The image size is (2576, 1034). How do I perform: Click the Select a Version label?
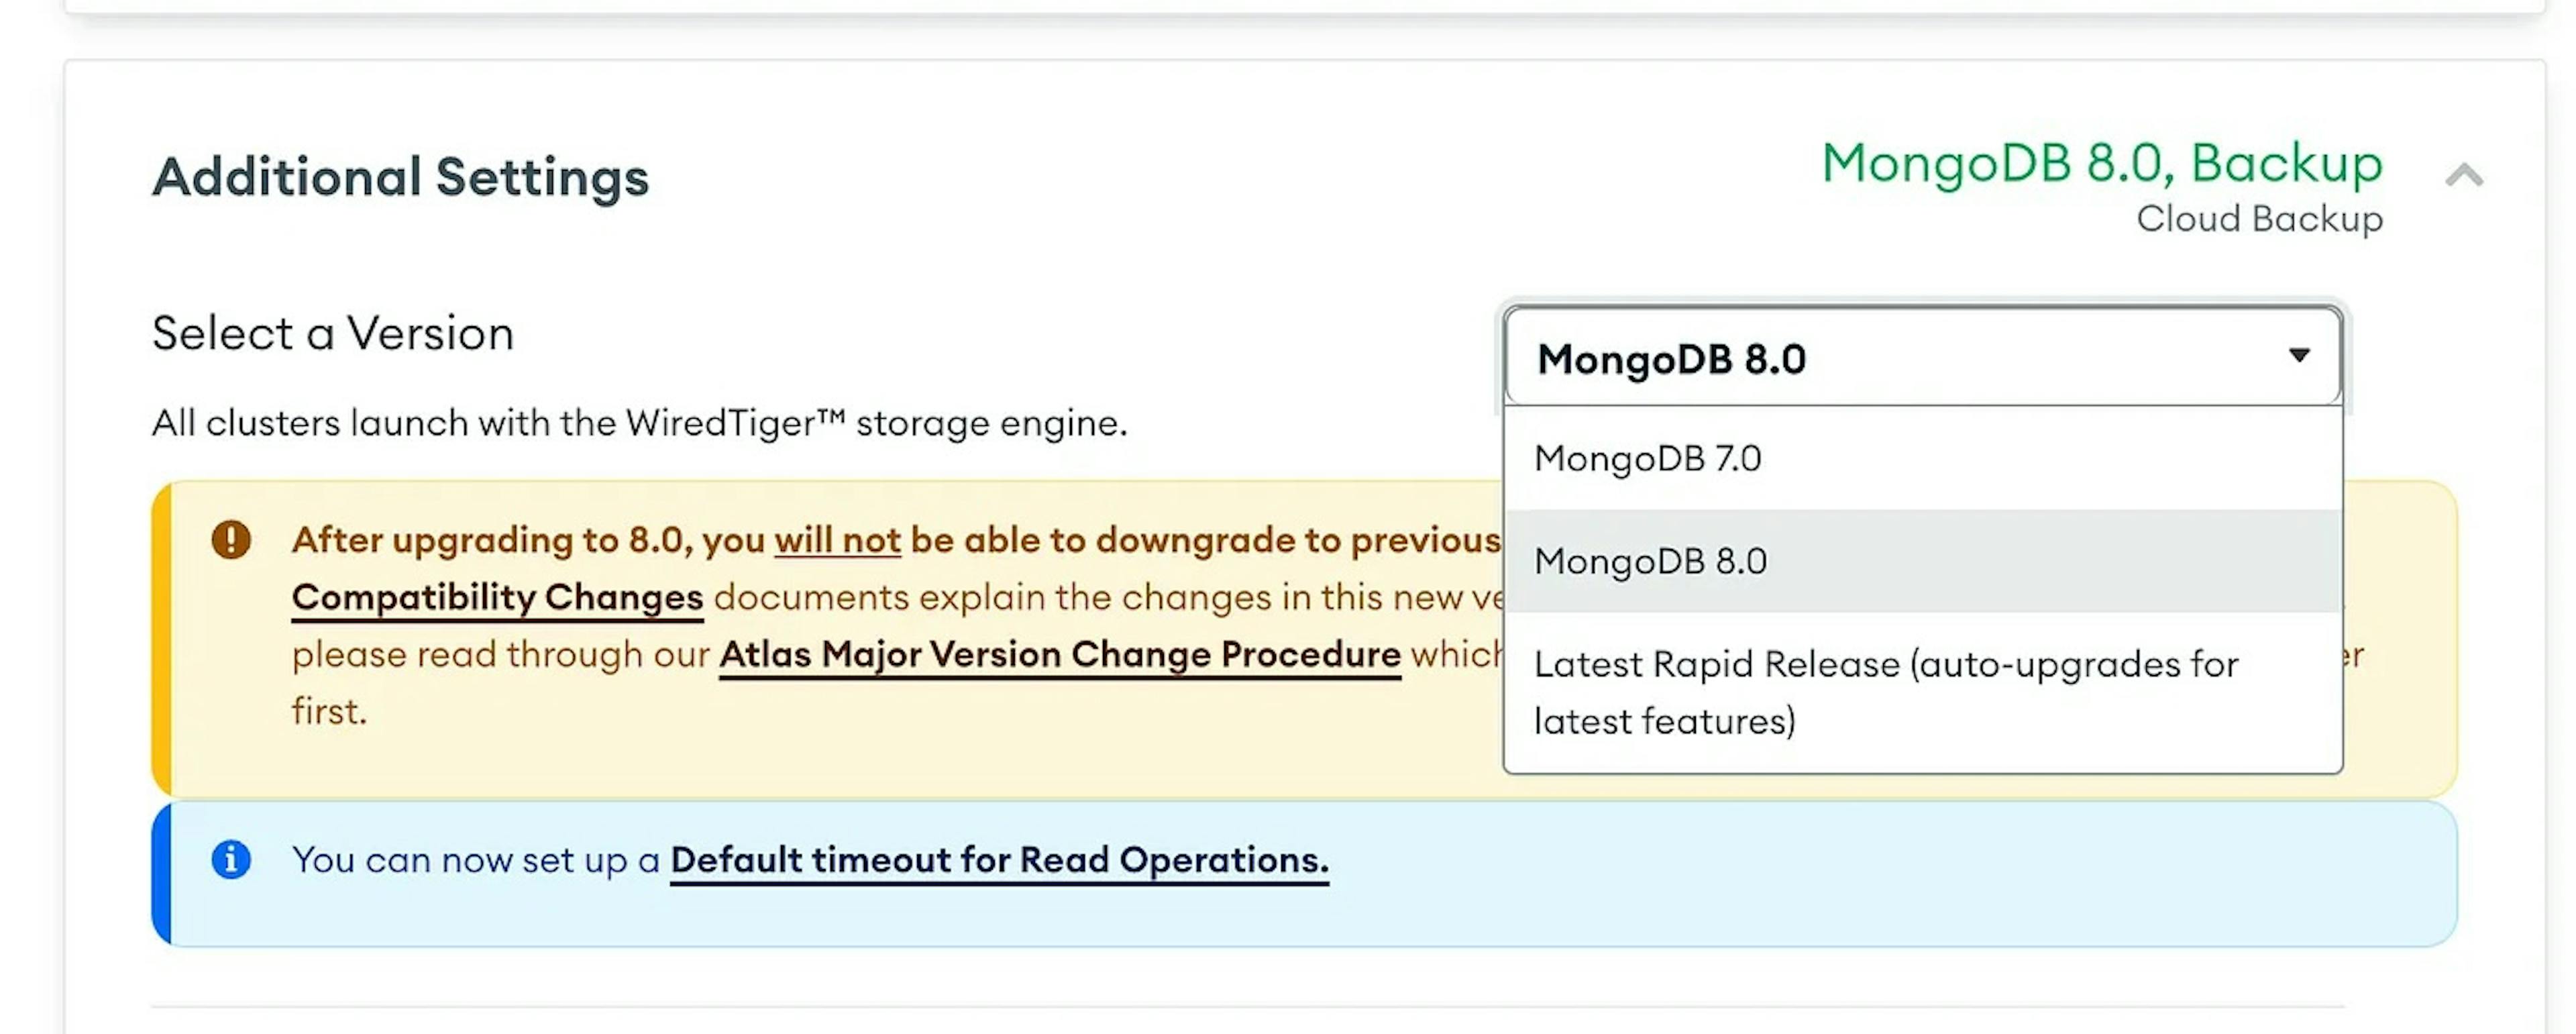point(332,334)
